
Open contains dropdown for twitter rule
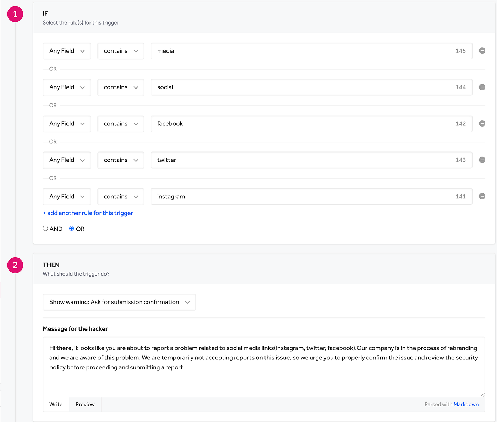[x=121, y=160]
